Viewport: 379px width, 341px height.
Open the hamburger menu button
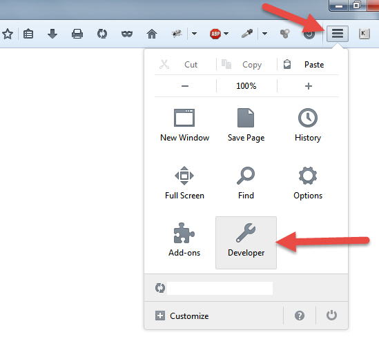point(338,34)
